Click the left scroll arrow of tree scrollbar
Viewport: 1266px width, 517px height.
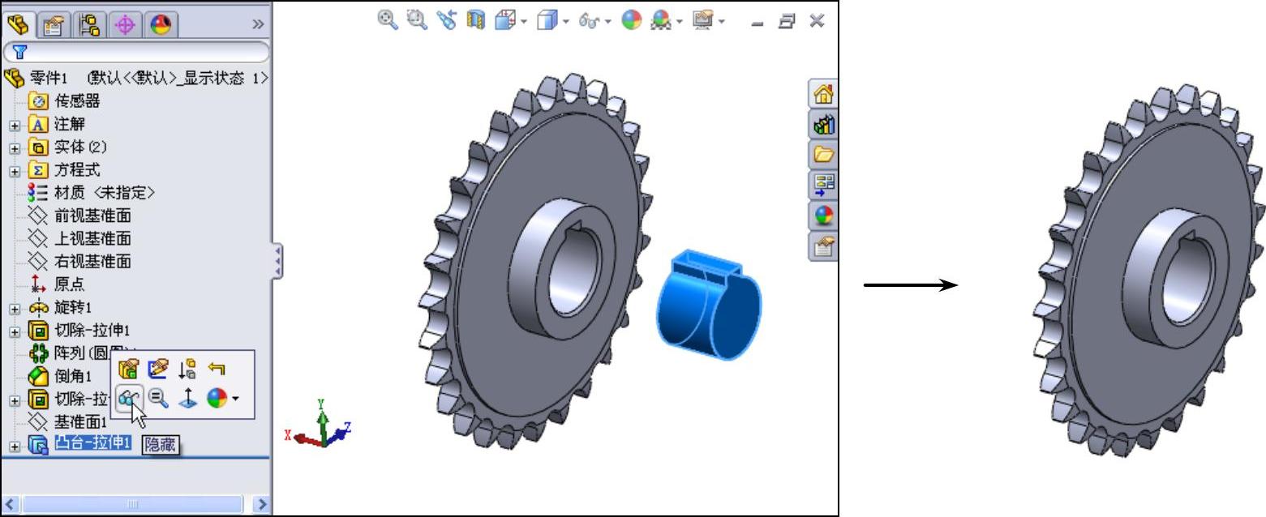[x=10, y=504]
